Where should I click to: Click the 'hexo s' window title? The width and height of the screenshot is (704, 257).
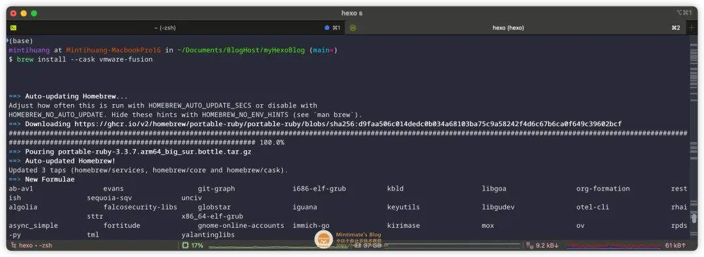point(352,13)
